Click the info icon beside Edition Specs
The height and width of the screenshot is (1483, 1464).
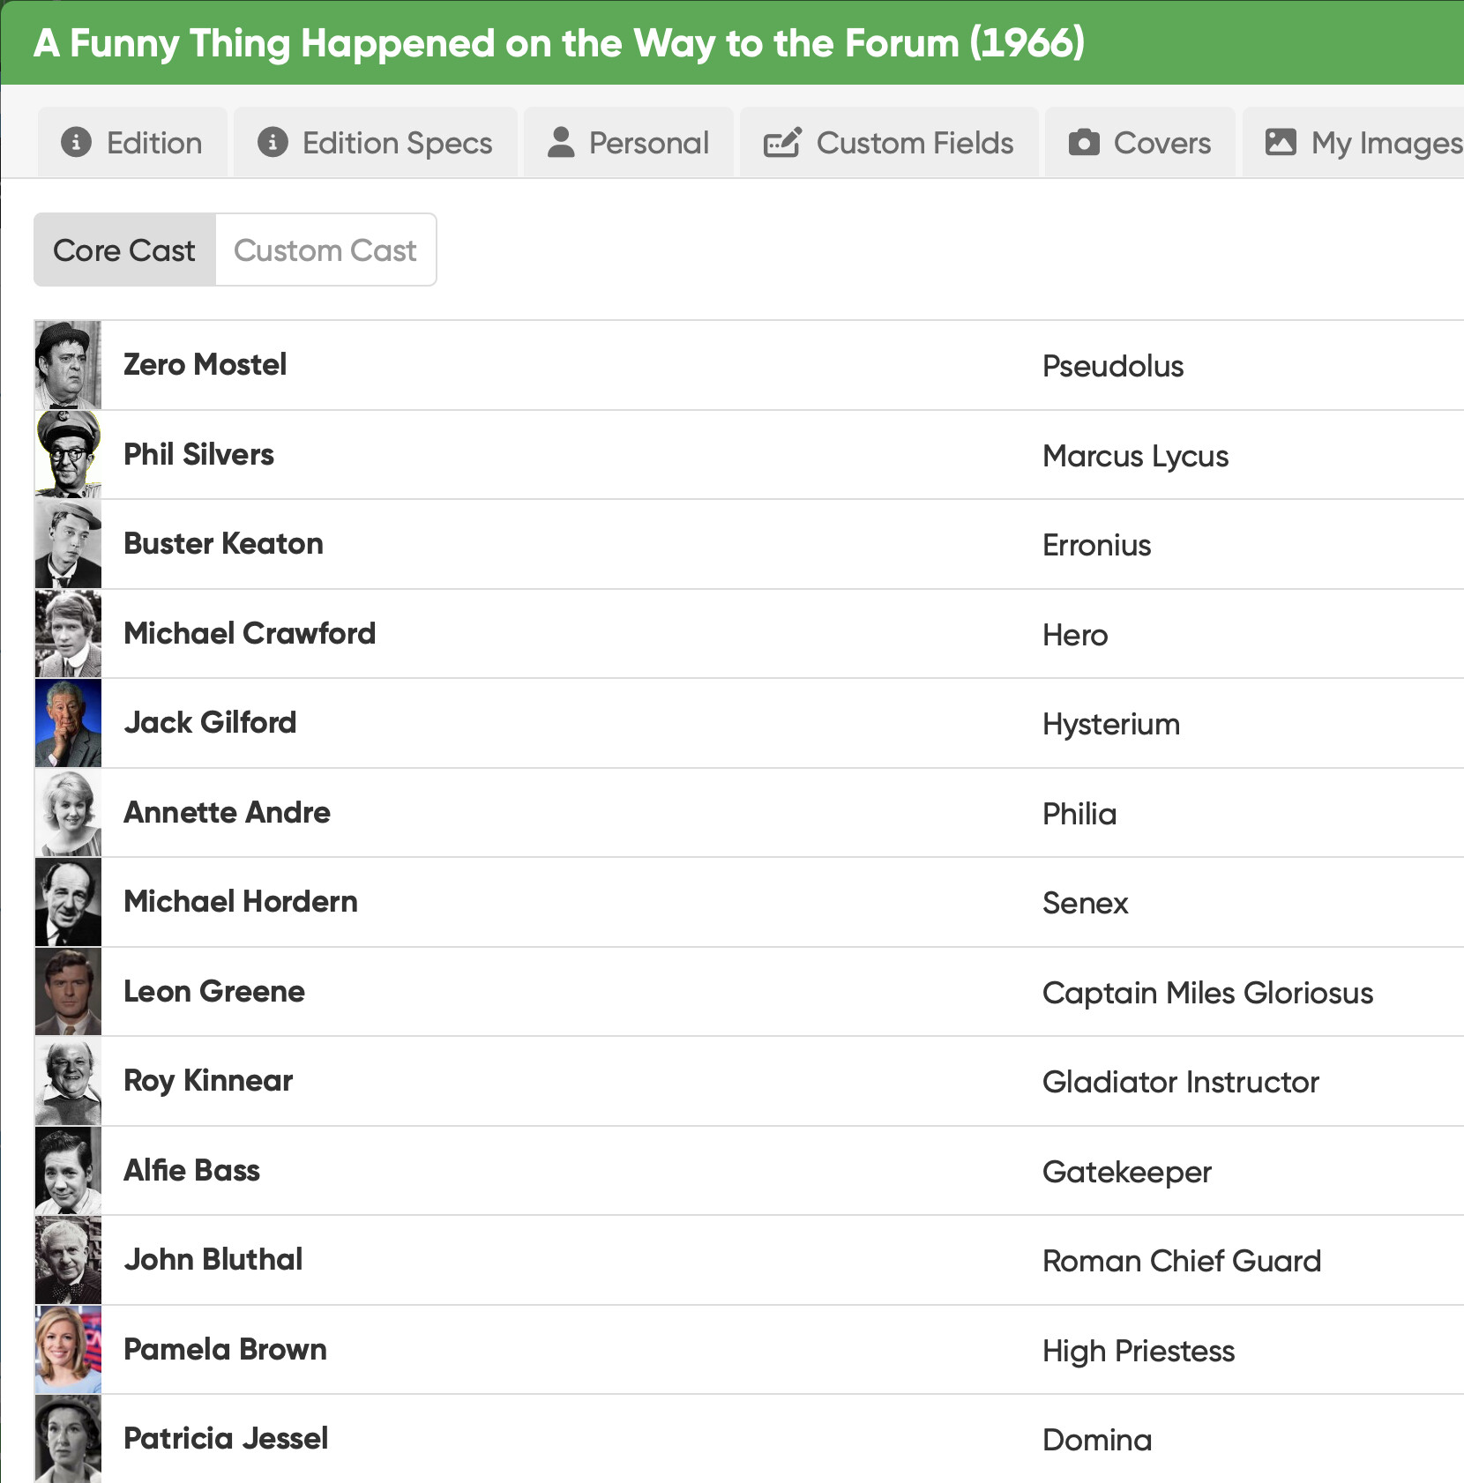273,142
